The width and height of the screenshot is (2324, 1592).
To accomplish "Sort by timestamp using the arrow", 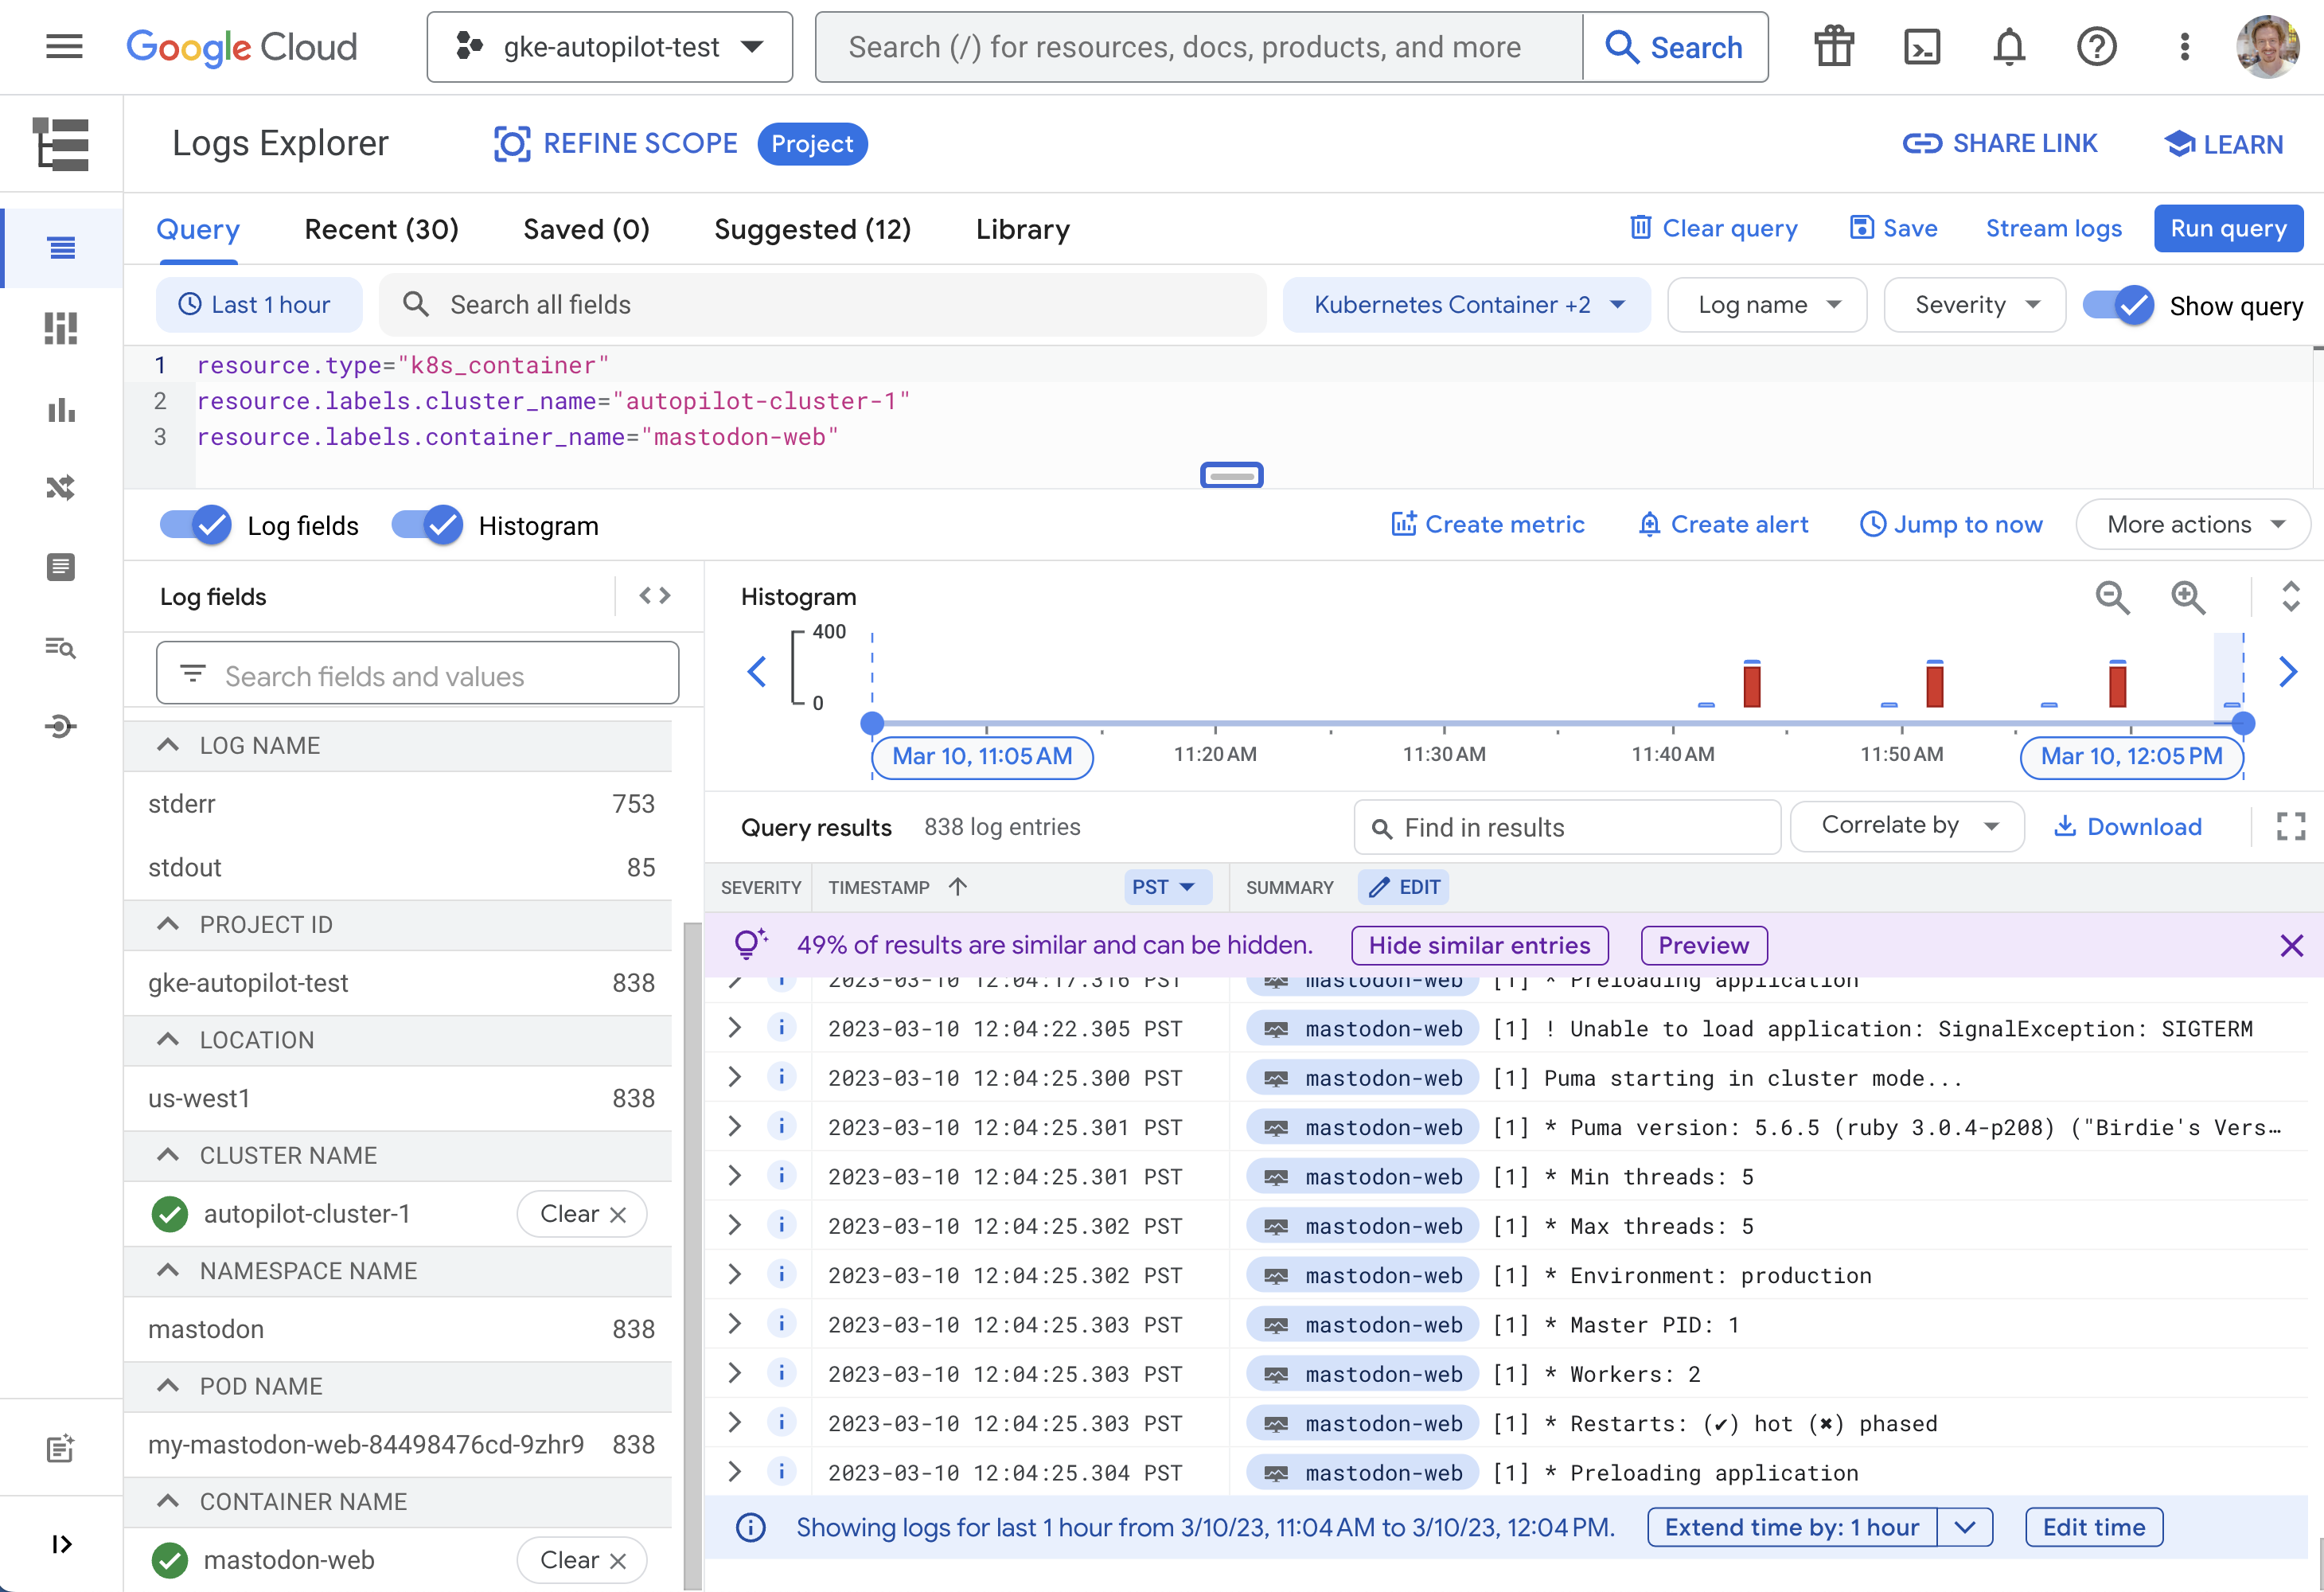I will [x=958, y=887].
